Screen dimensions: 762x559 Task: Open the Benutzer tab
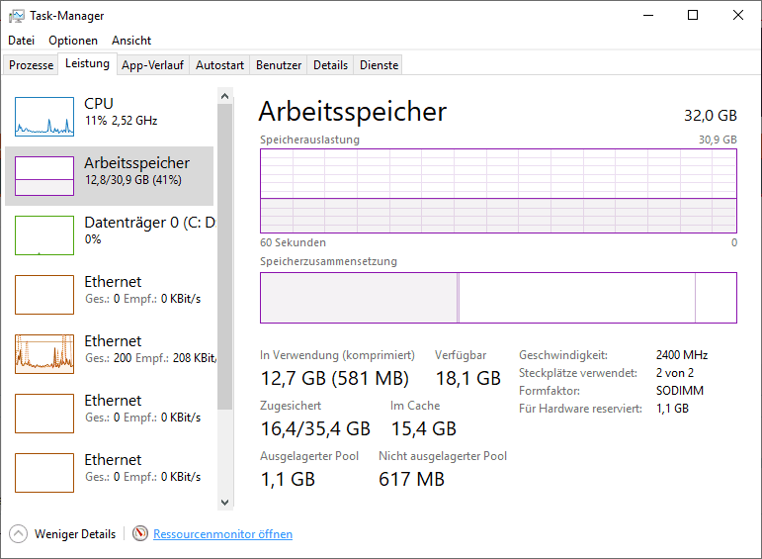click(279, 65)
